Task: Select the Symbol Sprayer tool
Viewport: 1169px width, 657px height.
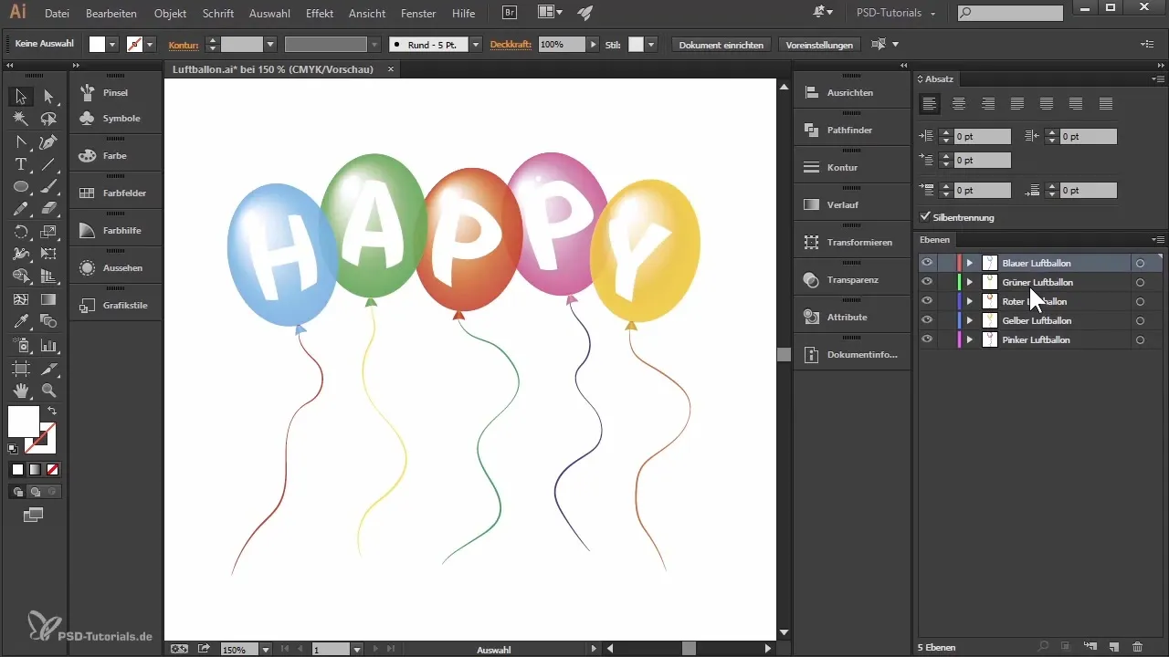Action: [21, 345]
